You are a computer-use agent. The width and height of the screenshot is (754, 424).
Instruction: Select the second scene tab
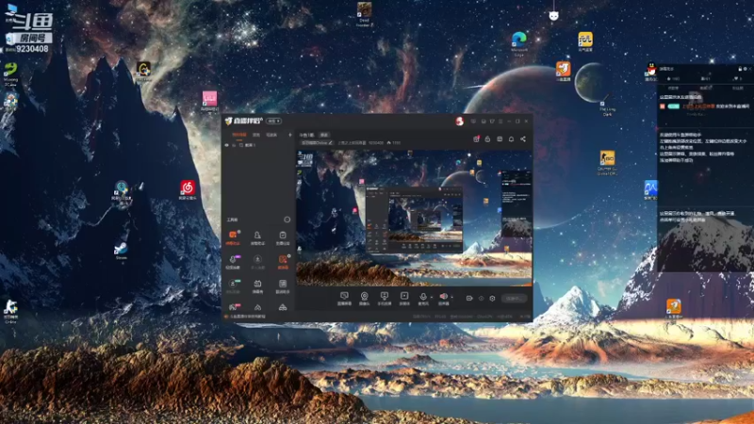256,135
